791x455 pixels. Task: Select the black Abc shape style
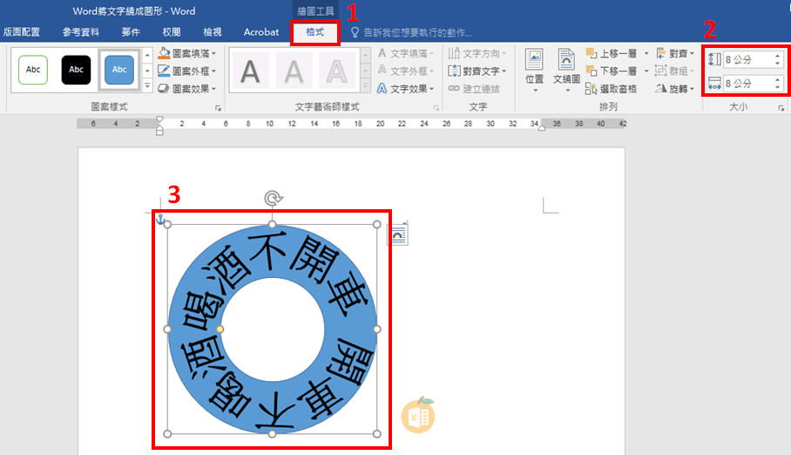(x=76, y=69)
